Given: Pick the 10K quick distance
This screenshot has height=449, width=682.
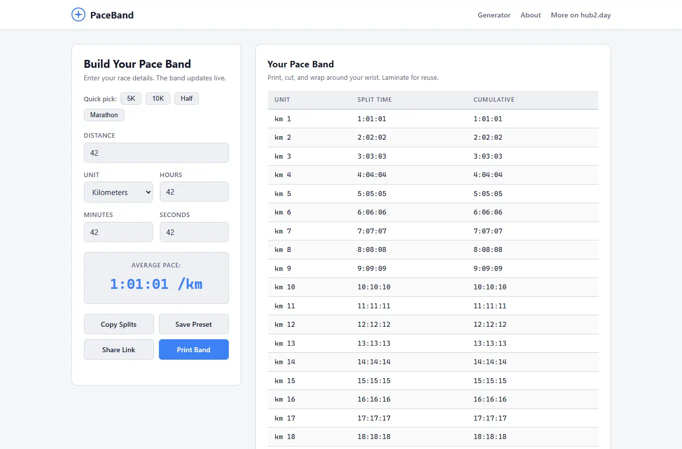Looking at the screenshot, I should 158,98.
